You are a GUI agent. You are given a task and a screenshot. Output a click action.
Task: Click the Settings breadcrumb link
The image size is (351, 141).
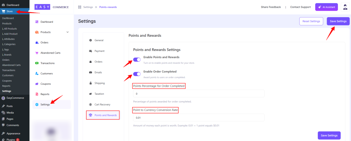[x=88, y=7]
